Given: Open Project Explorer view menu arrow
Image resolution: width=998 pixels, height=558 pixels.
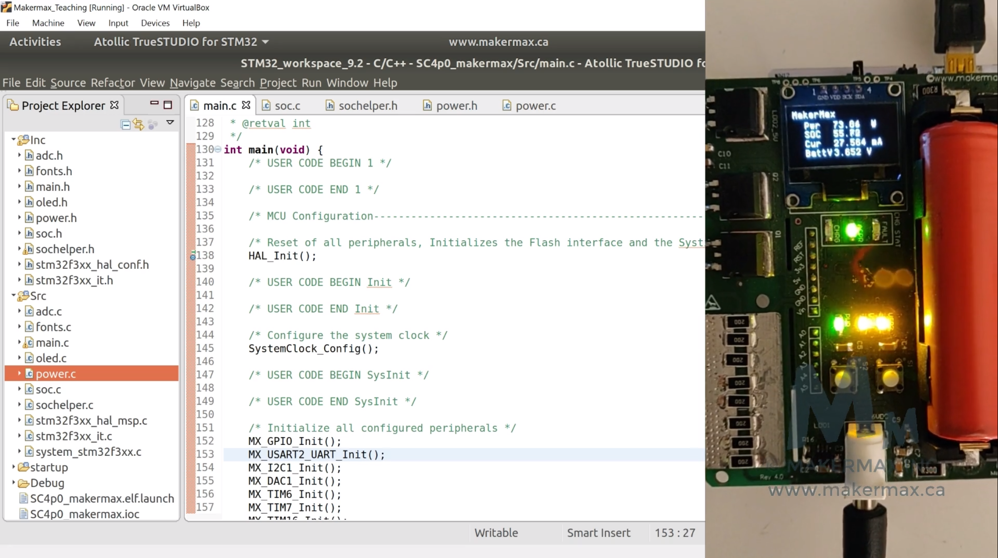Looking at the screenshot, I should 170,123.
